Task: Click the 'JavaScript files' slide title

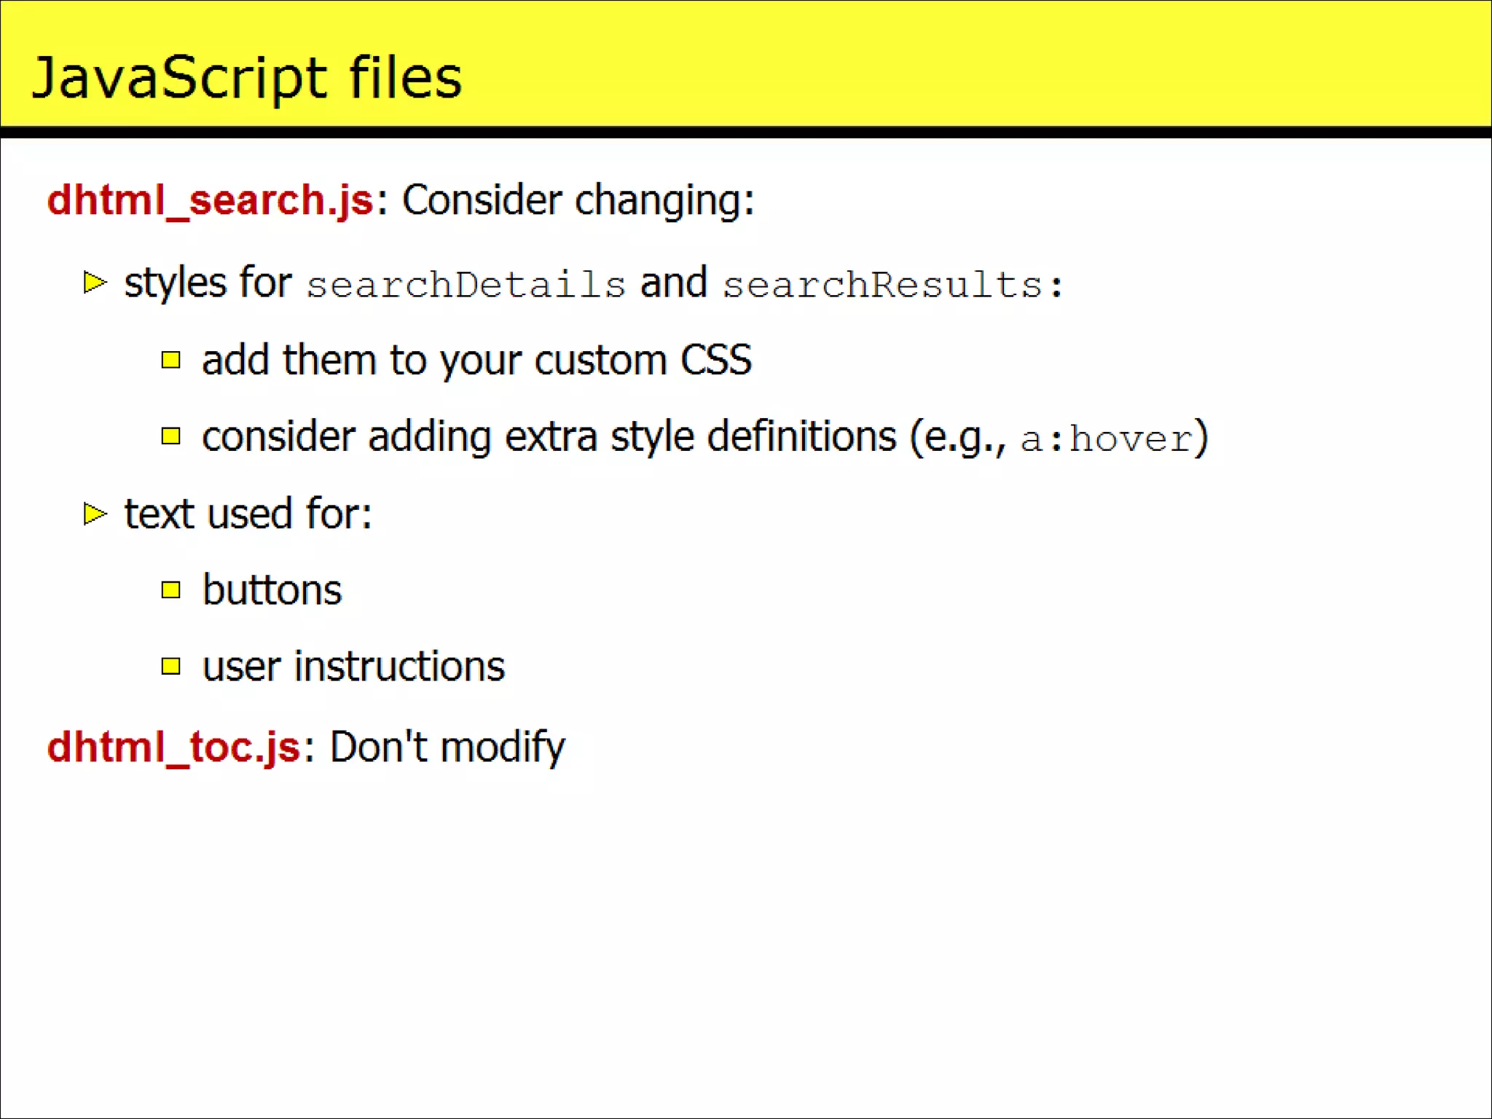Action: [x=247, y=78]
